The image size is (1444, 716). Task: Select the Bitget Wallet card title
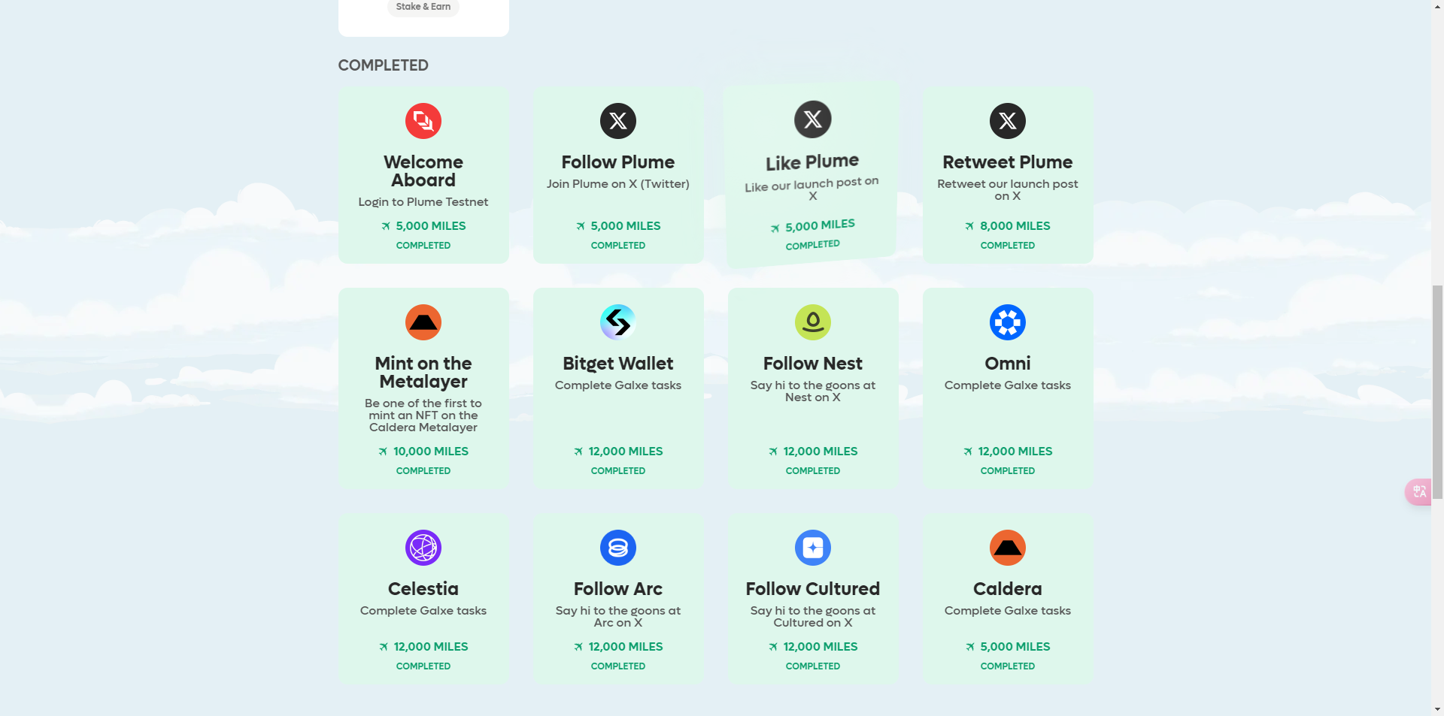click(618, 364)
